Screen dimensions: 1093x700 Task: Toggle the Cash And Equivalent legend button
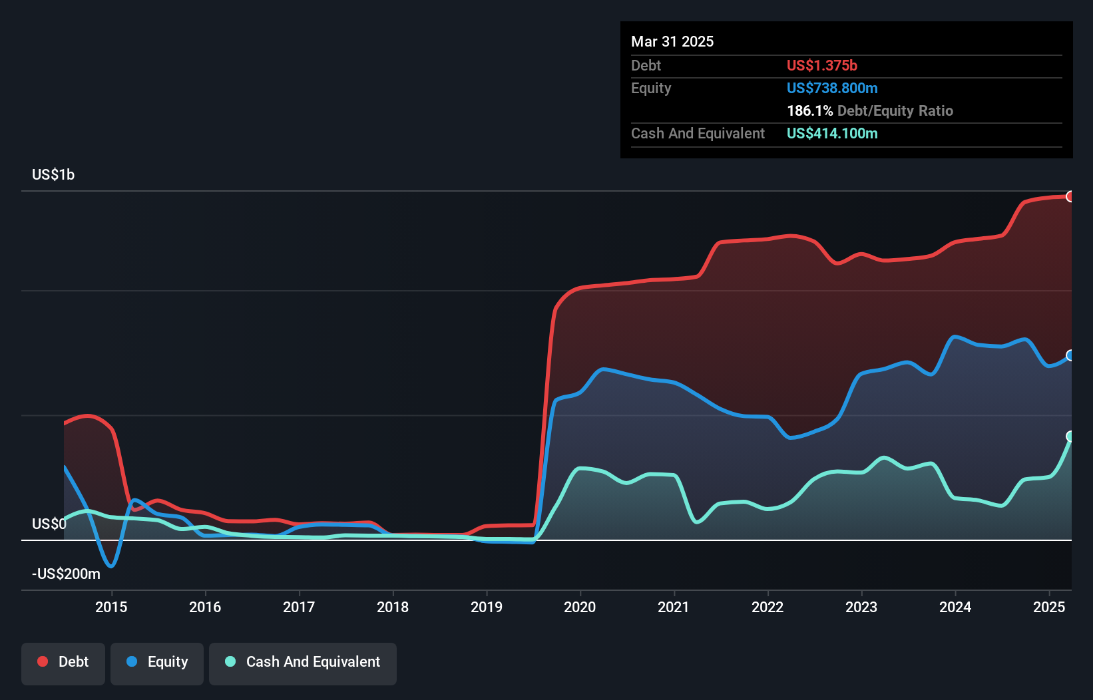point(303,663)
